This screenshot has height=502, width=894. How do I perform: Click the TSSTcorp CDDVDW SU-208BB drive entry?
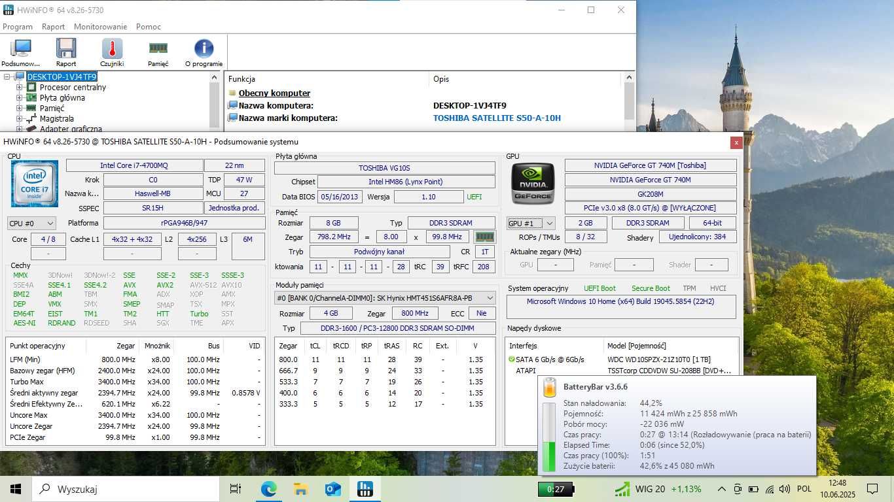click(x=669, y=371)
